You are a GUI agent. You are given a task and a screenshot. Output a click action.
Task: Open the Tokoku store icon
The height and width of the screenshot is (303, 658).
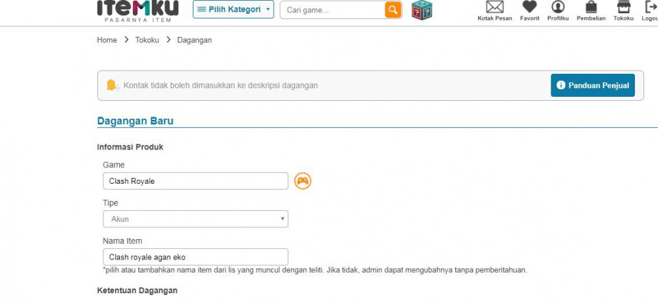(x=624, y=7)
